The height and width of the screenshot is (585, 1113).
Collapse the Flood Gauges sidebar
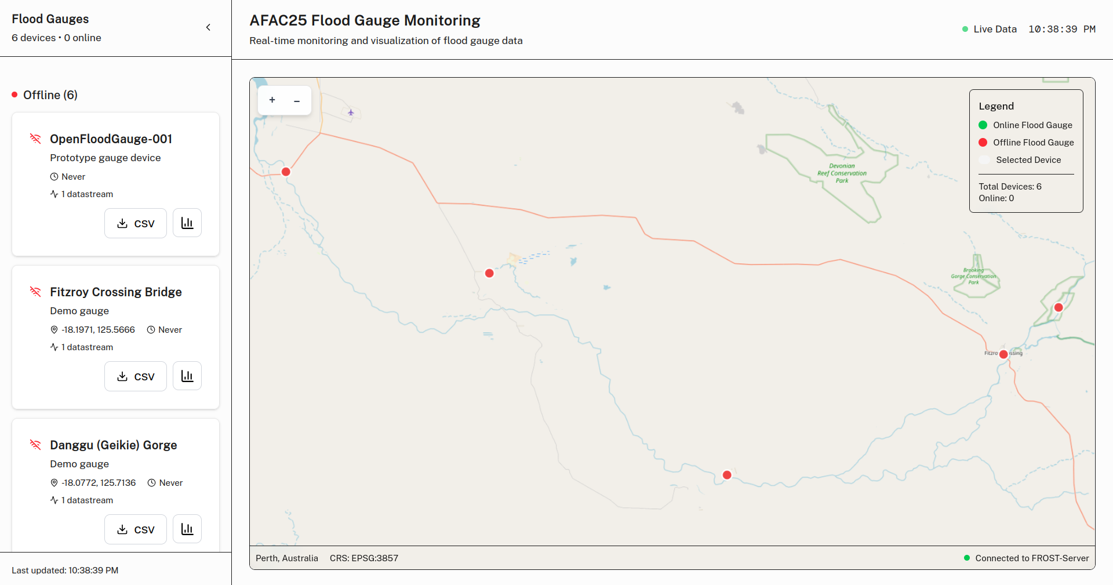click(x=208, y=27)
